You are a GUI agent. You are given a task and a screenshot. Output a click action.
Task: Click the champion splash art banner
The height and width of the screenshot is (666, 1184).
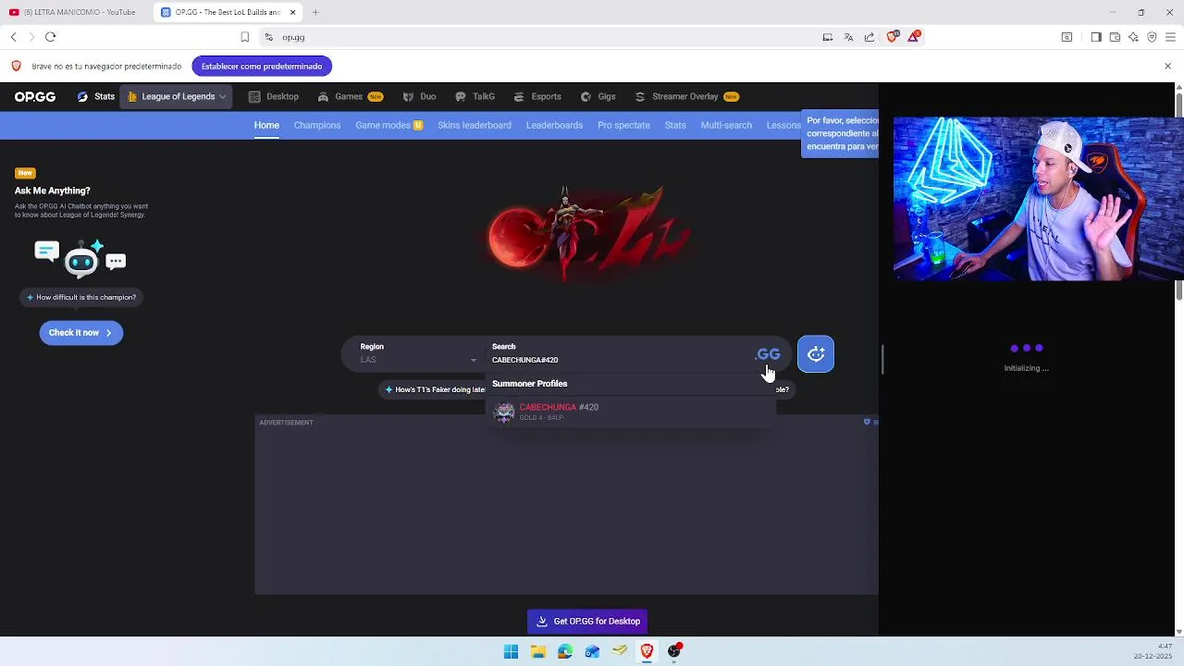pyautogui.click(x=586, y=235)
